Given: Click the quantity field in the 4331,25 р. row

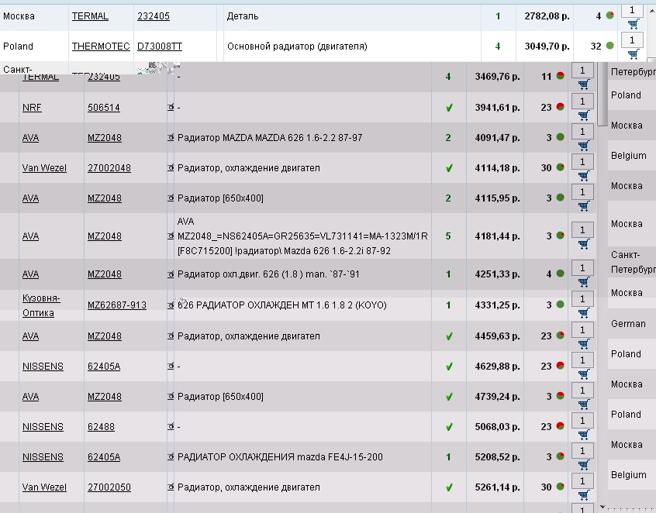Looking at the screenshot, I should point(582,298).
